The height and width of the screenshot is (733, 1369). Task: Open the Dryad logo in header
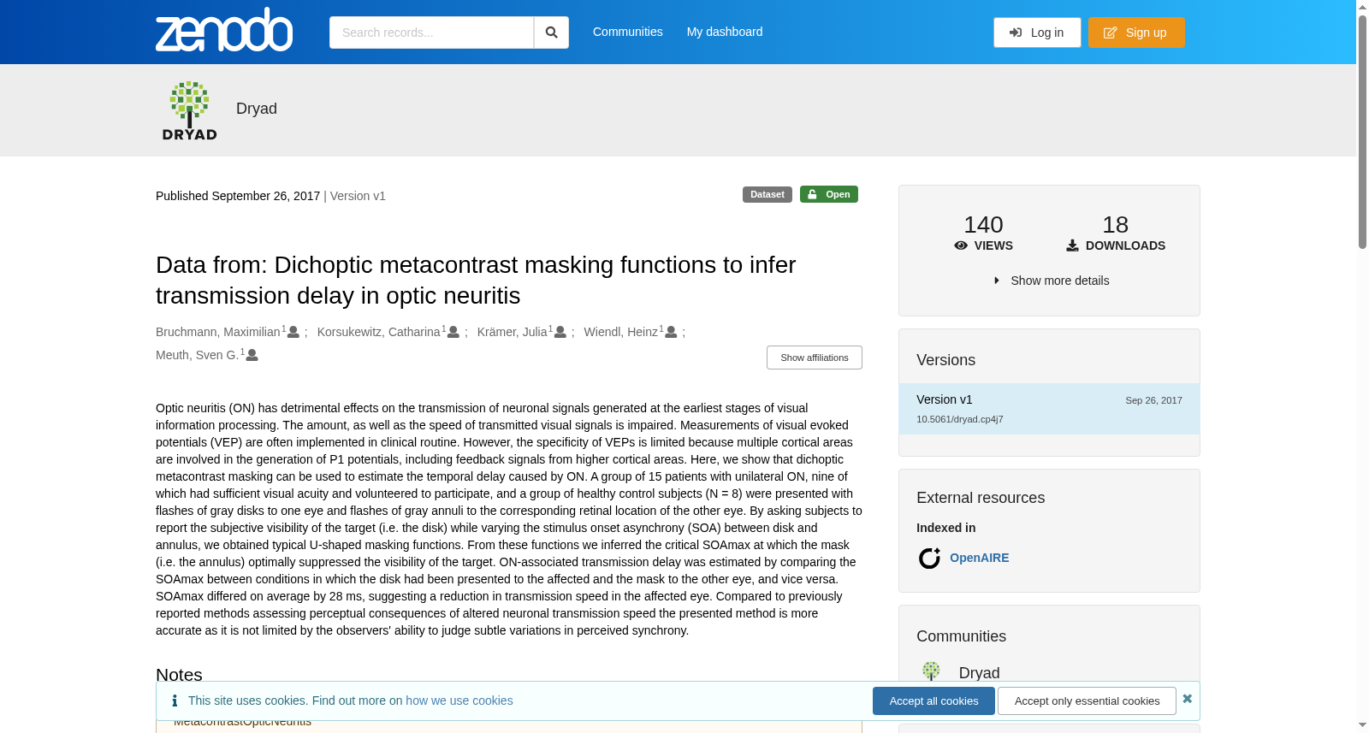(x=190, y=110)
